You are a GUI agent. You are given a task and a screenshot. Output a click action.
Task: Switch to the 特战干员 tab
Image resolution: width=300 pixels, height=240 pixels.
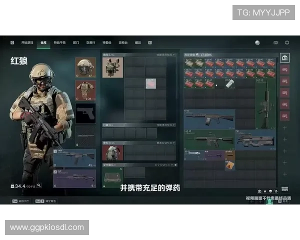pyautogui.click(x=59, y=42)
